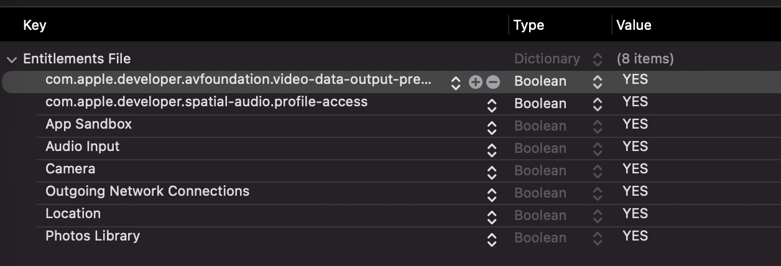
Task: Click YES value of Photos Library
Action: point(635,236)
